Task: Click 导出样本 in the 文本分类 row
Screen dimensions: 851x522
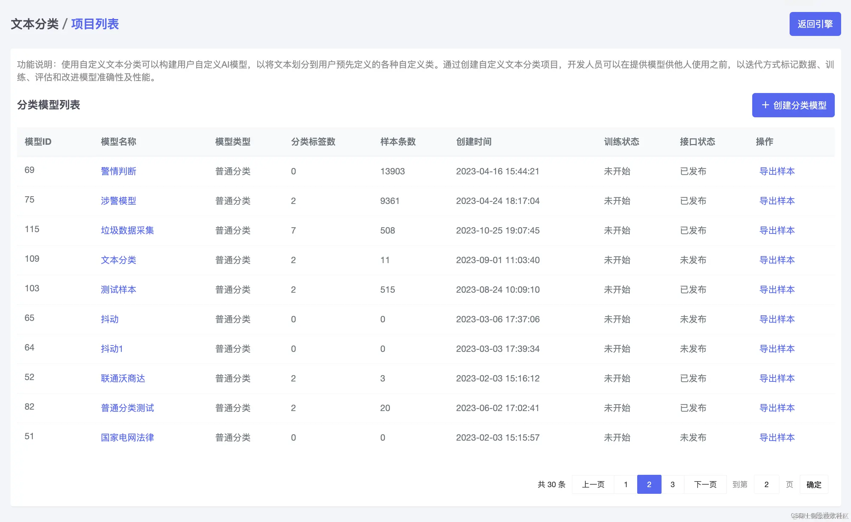Action: pyautogui.click(x=777, y=260)
